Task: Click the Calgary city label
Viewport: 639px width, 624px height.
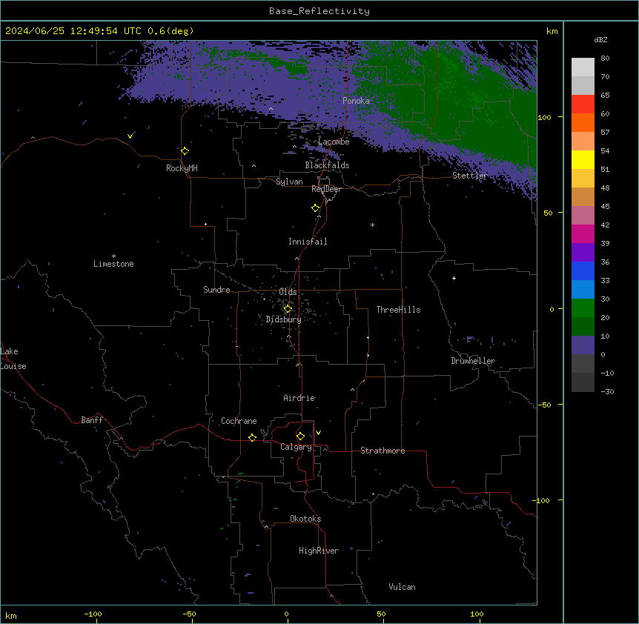Action: [297, 447]
